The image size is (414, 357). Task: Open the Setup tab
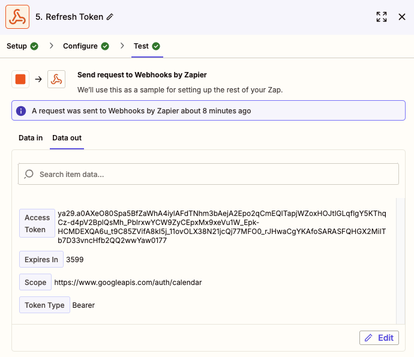[22, 46]
